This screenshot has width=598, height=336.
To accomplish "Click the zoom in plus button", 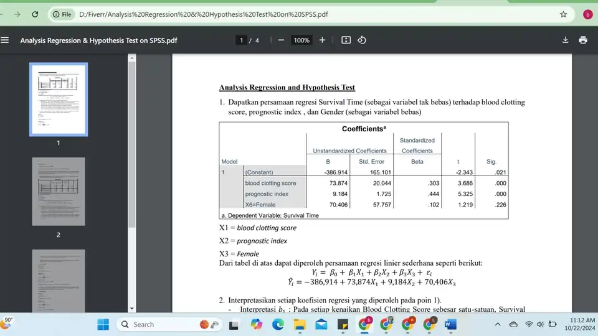I will [x=322, y=40].
